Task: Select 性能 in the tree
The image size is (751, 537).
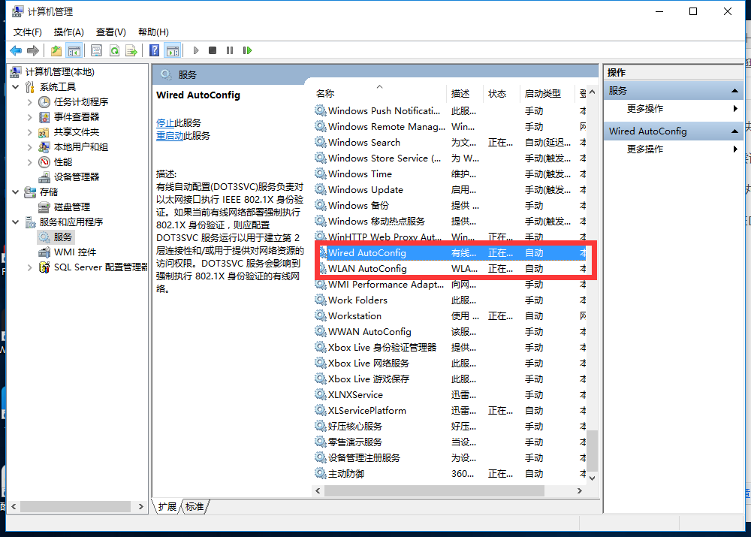Action: coord(63,162)
